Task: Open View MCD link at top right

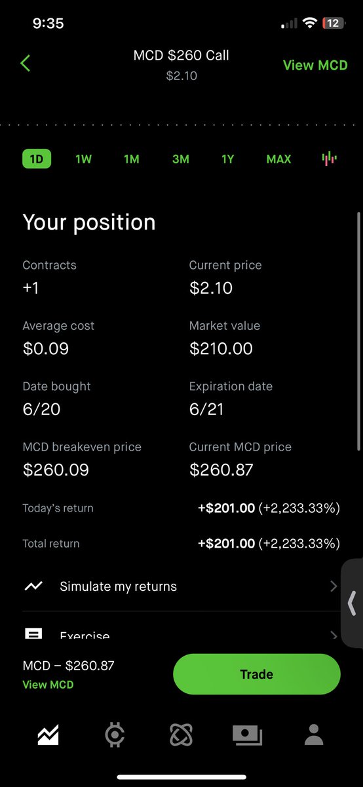Action: pos(315,66)
